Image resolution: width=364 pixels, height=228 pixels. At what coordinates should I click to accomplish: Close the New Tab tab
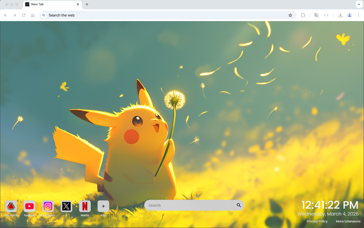(x=78, y=4)
